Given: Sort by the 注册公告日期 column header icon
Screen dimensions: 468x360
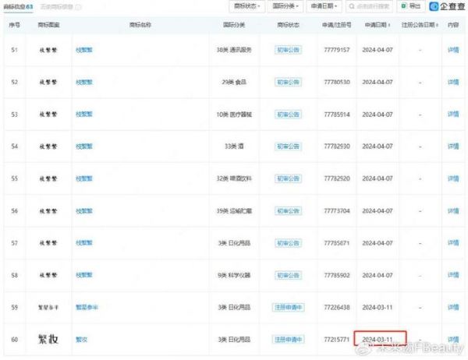Looking at the screenshot, I should 439,25.
